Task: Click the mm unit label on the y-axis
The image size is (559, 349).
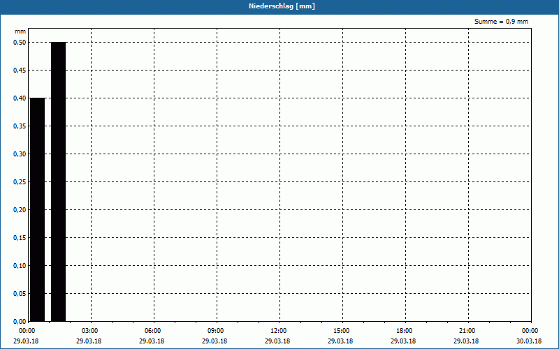Action: click(20, 31)
